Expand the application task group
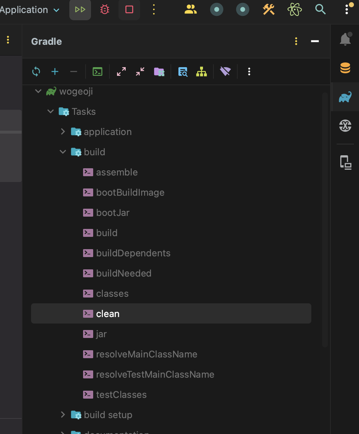The image size is (359, 434). coord(63,132)
